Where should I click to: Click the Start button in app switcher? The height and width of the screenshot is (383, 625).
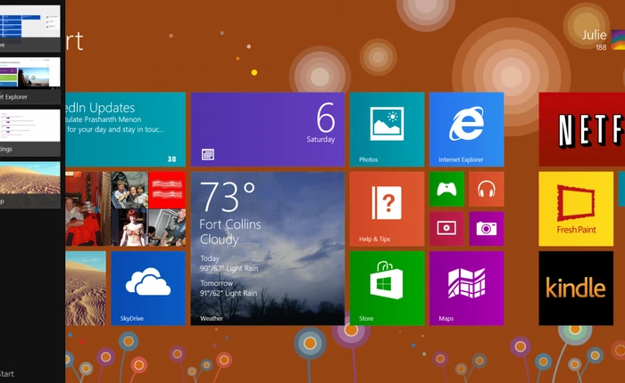(x=7, y=374)
